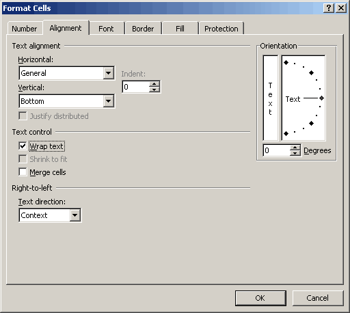Image resolution: width=350 pixels, height=313 pixels.
Task: Increase Degrees with the up arrow
Action: (x=295, y=148)
